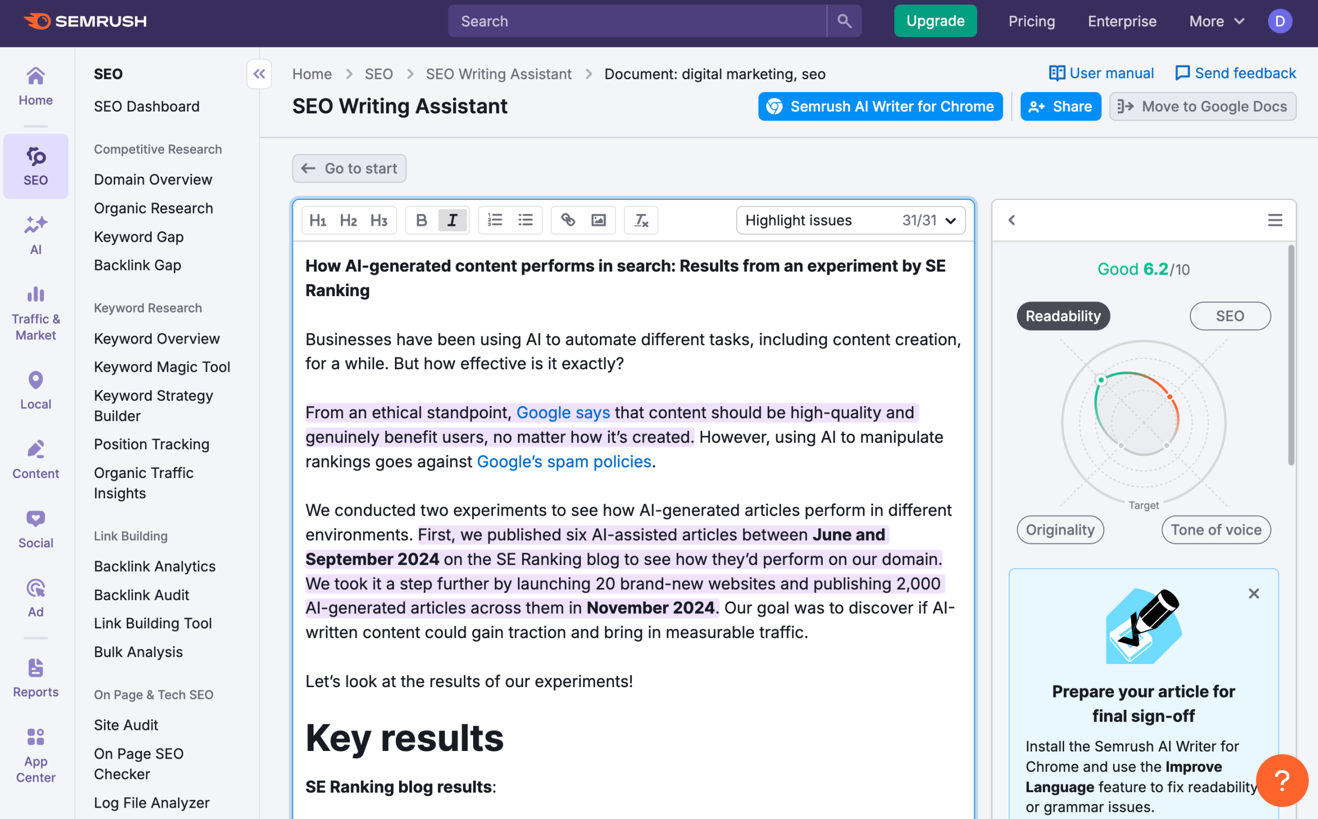Viewport: 1318px width, 819px height.
Task: Open the Send feedback link
Action: (1236, 73)
